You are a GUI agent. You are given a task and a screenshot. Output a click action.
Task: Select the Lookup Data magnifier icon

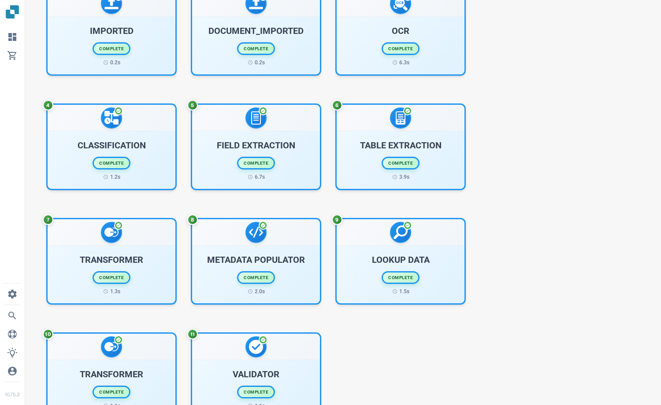(401, 232)
